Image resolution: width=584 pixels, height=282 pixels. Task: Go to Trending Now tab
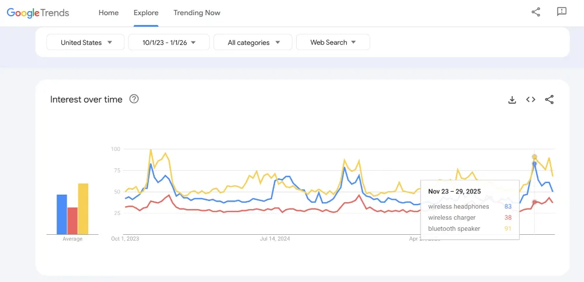tap(197, 13)
